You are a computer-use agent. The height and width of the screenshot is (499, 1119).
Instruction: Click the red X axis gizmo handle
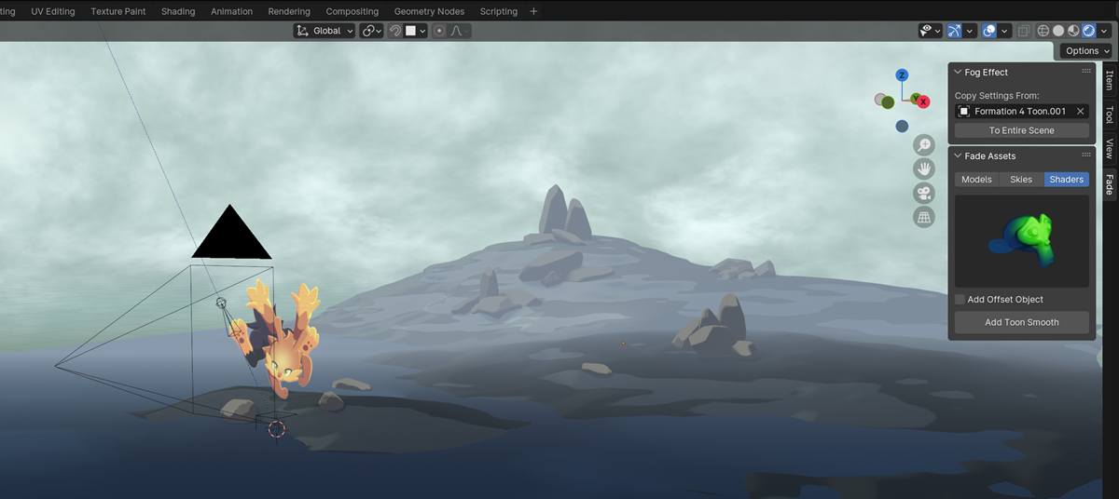coord(922,101)
